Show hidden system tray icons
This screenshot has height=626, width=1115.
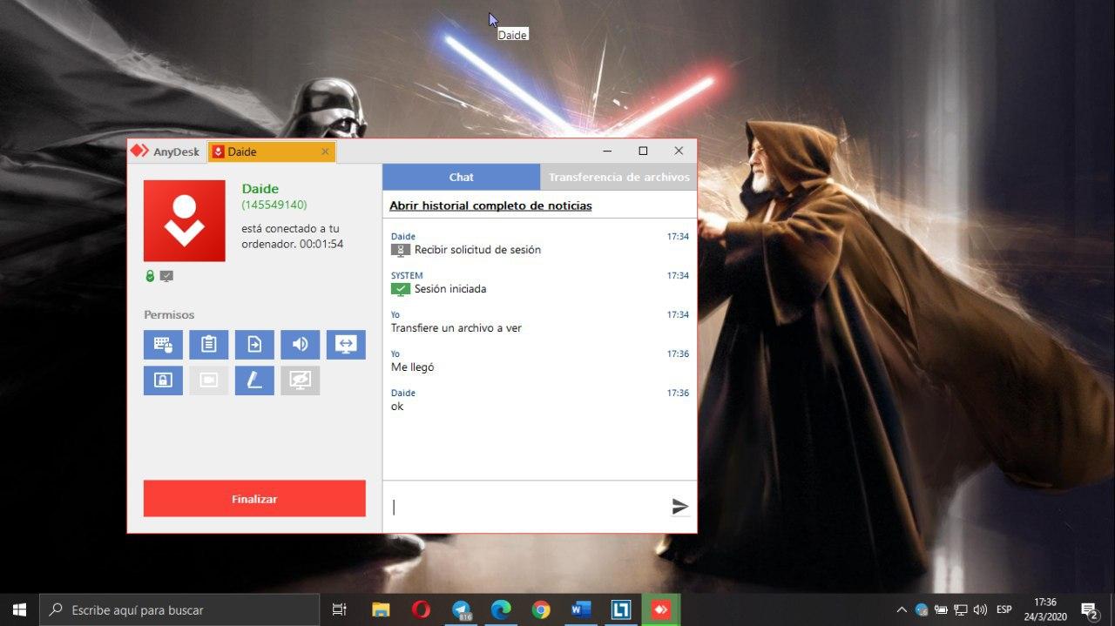[902, 609]
